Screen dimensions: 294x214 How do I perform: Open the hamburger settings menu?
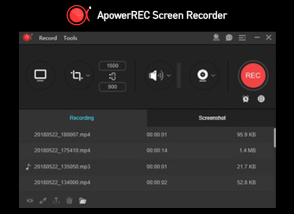(x=242, y=38)
